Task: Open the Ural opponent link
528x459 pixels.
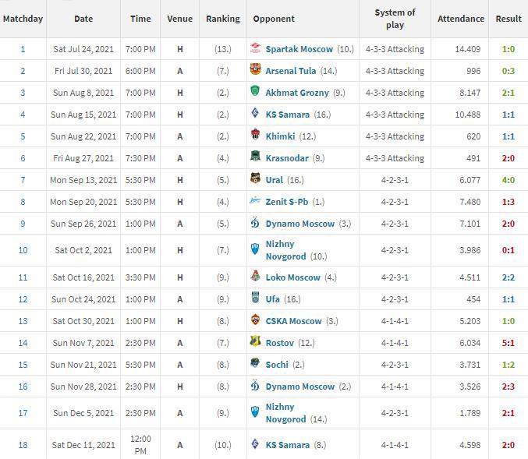Action: coord(274,180)
